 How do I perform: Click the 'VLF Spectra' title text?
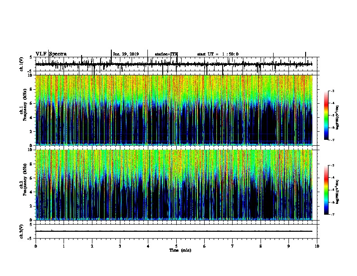(51, 54)
